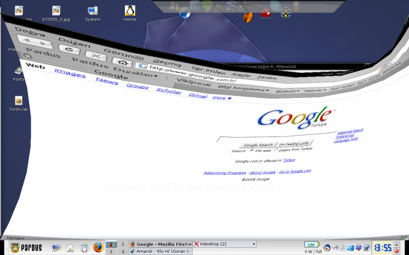
Task: Open the Düzen menu in Firefox
Action: (74, 42)
